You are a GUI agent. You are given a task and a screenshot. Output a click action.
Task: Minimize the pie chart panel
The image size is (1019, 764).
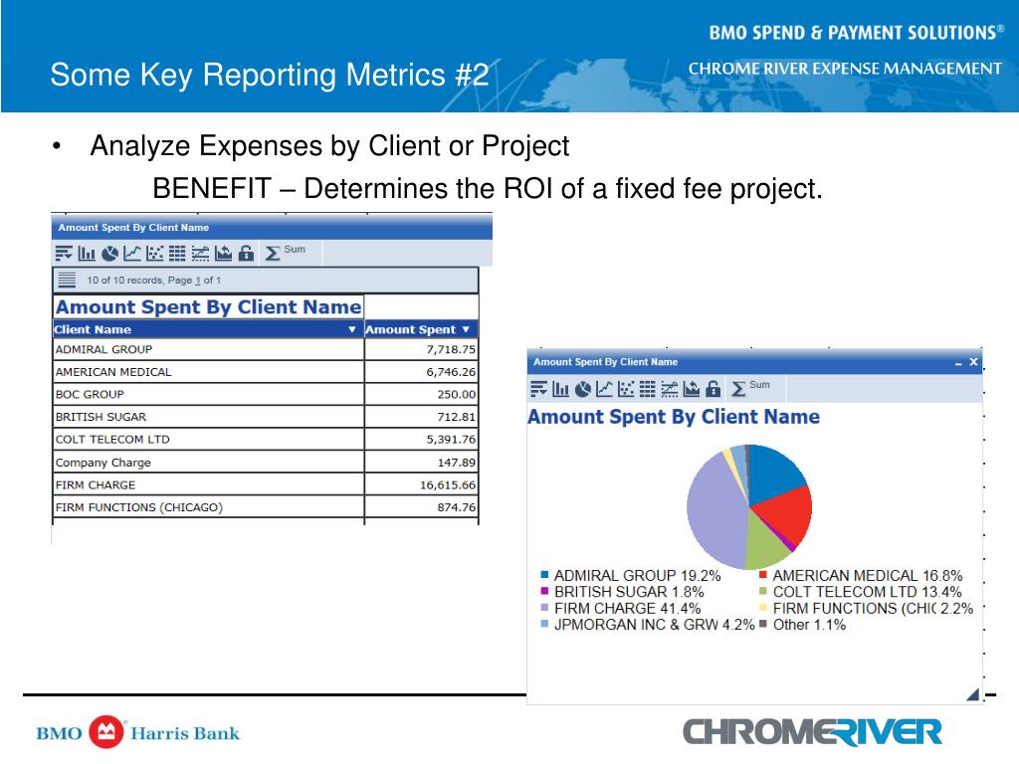tap(958, 362)
